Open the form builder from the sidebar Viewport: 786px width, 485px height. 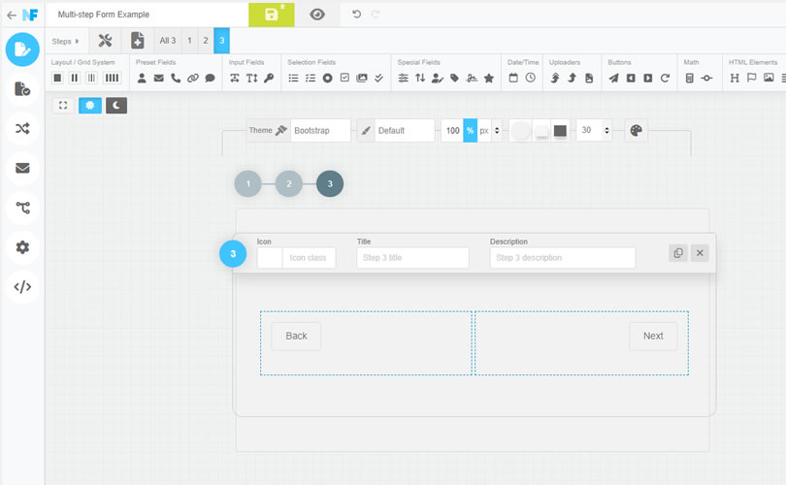22,49
